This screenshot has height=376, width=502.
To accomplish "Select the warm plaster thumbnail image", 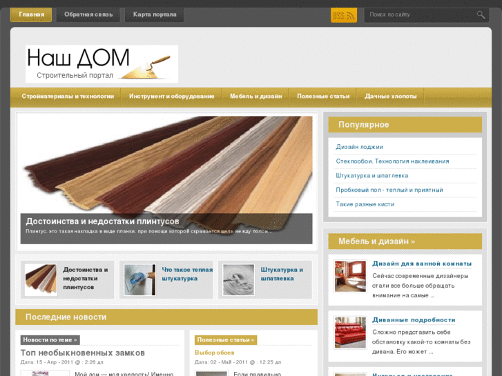I will pos(140,279).
